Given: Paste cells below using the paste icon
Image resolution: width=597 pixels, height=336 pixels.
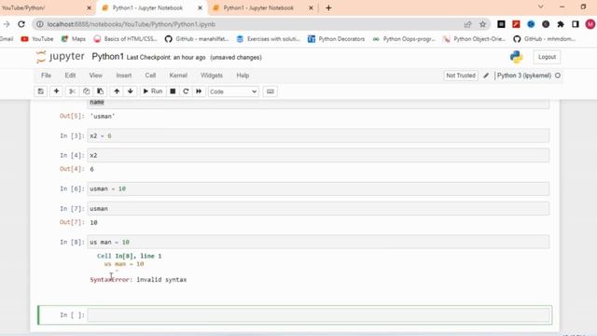Looking at the screenshot, I should (100, 91).
